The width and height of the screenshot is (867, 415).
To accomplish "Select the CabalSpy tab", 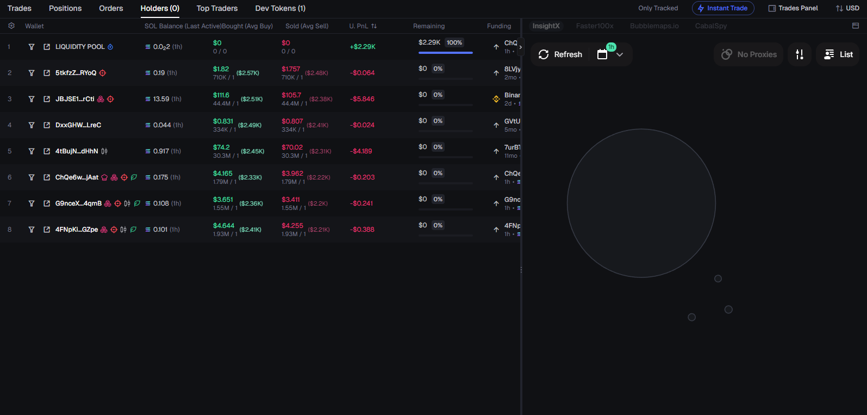I will coord(711,26).
